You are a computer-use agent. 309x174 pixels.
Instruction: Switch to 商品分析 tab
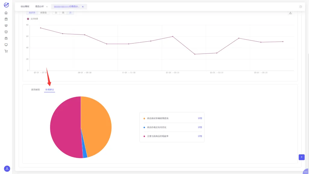click(x=40, y=7)
